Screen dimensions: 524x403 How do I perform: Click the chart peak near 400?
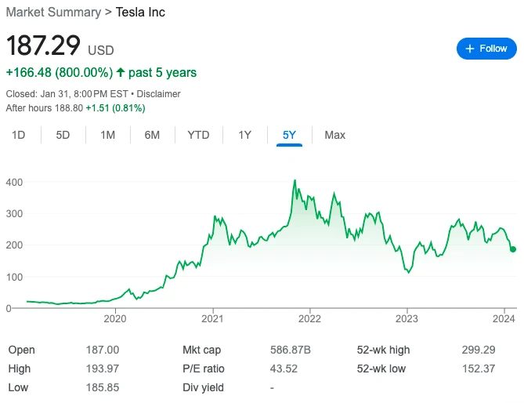[295, 181]
